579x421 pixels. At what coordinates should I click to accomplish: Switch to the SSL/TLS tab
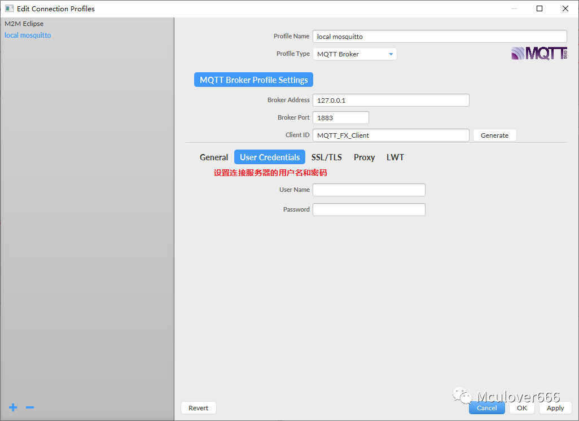click(326, 157)
